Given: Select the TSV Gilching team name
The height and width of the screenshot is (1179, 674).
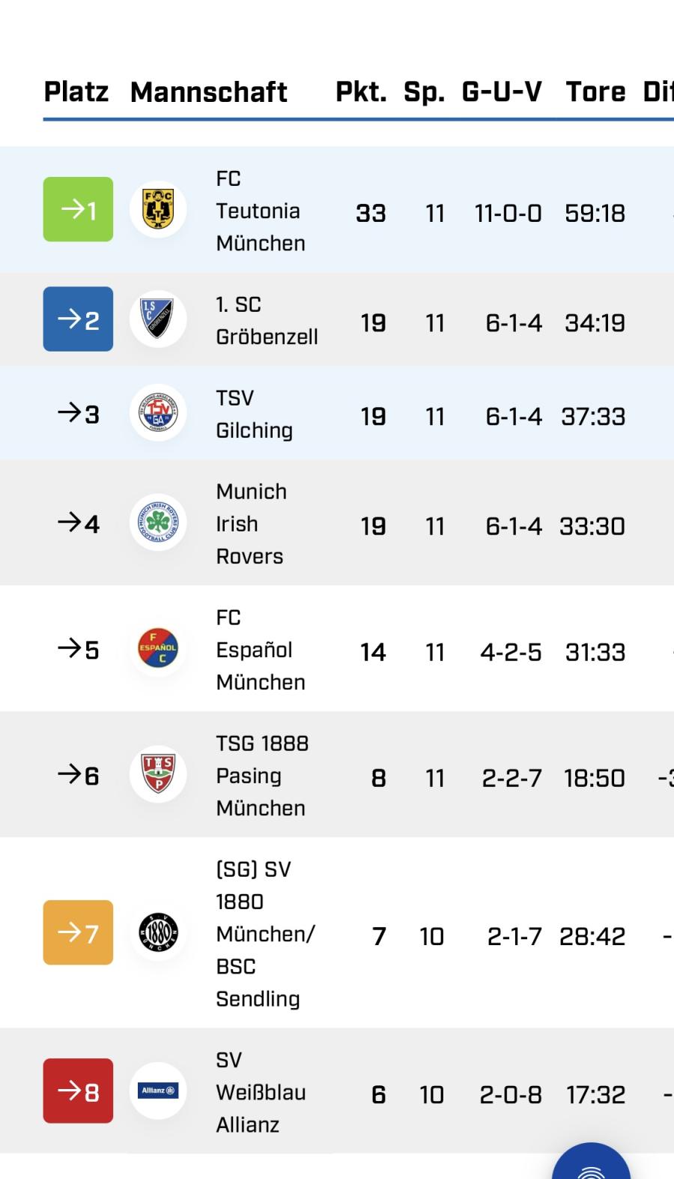Looking at the screenshot, I should click(x=254, y=414).
